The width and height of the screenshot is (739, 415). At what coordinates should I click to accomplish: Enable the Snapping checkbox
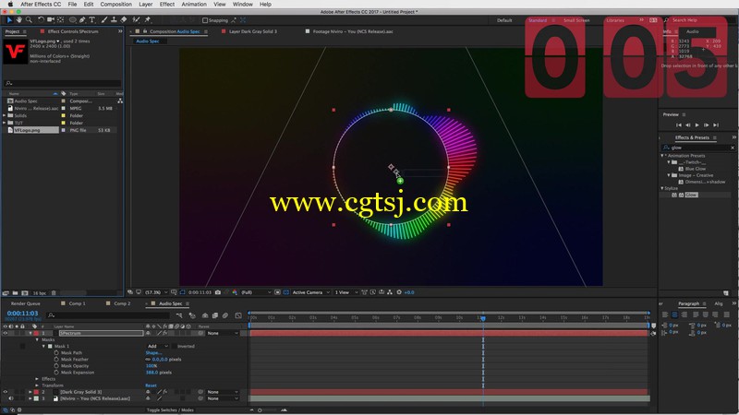[x=205, y=20]
